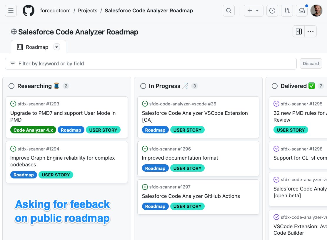The height and width of the screenshot is (240, 327).
Task: Open the Roadmap tab dropdown arrow
Action: 57,47
